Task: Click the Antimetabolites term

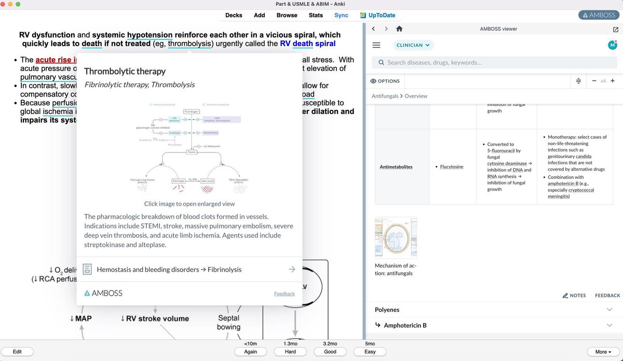Action: pos(396,166)
